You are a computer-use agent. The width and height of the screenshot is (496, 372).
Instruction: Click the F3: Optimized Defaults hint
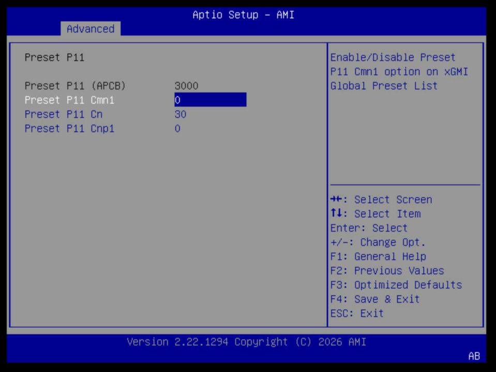coord(396,285)
